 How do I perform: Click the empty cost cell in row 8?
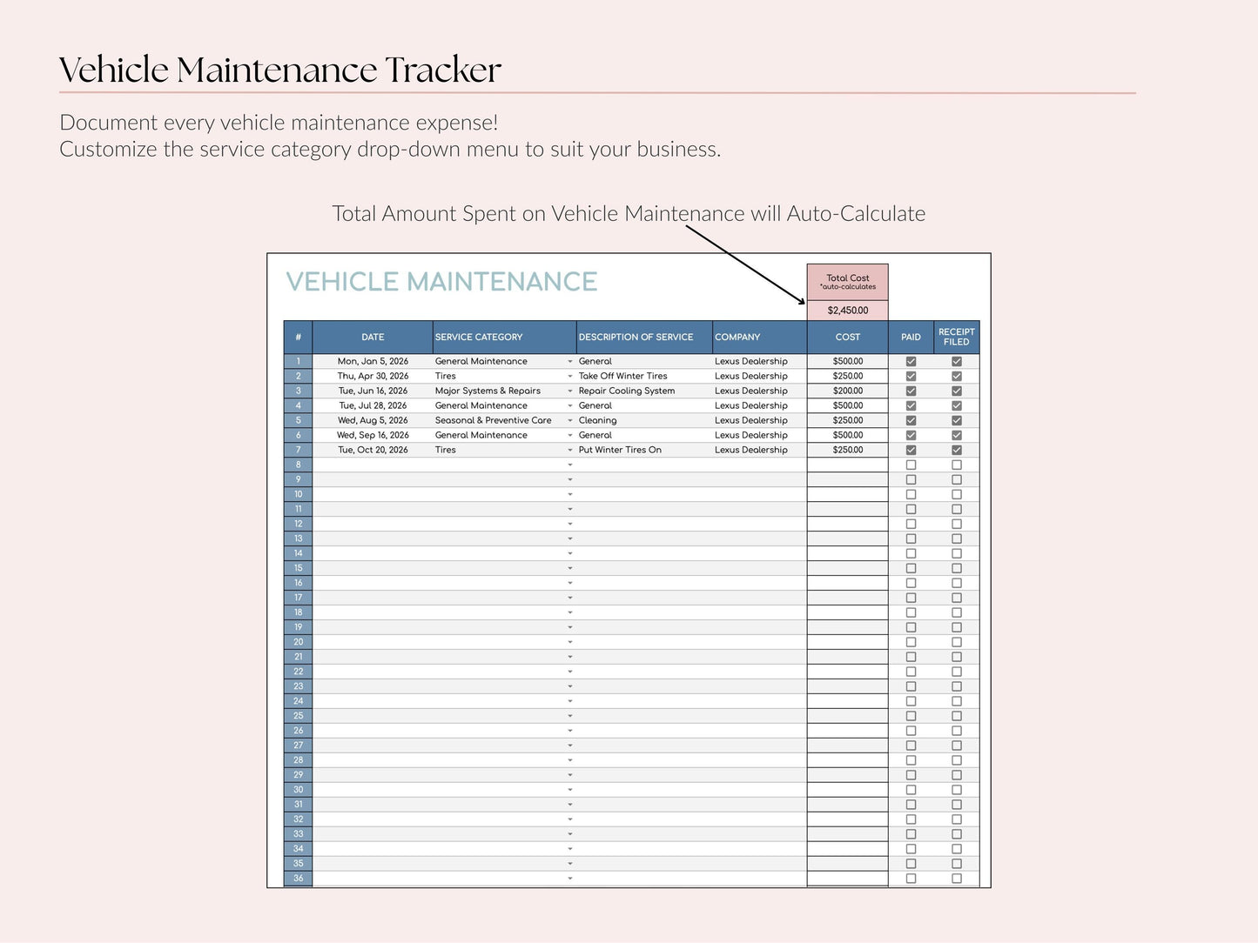pyautogui.click(x=848, y=465)
